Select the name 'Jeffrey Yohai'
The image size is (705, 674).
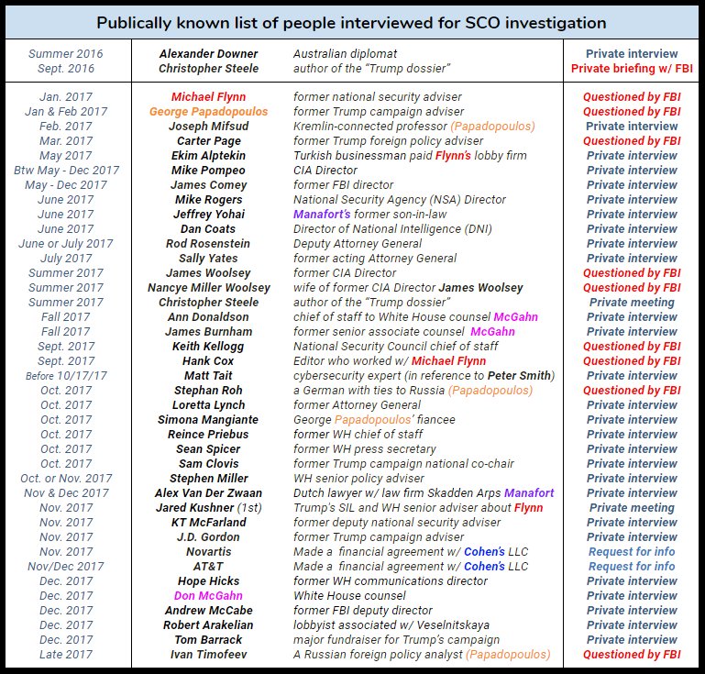click(x=209, y=214)
